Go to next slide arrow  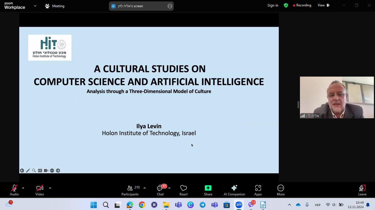58,171
